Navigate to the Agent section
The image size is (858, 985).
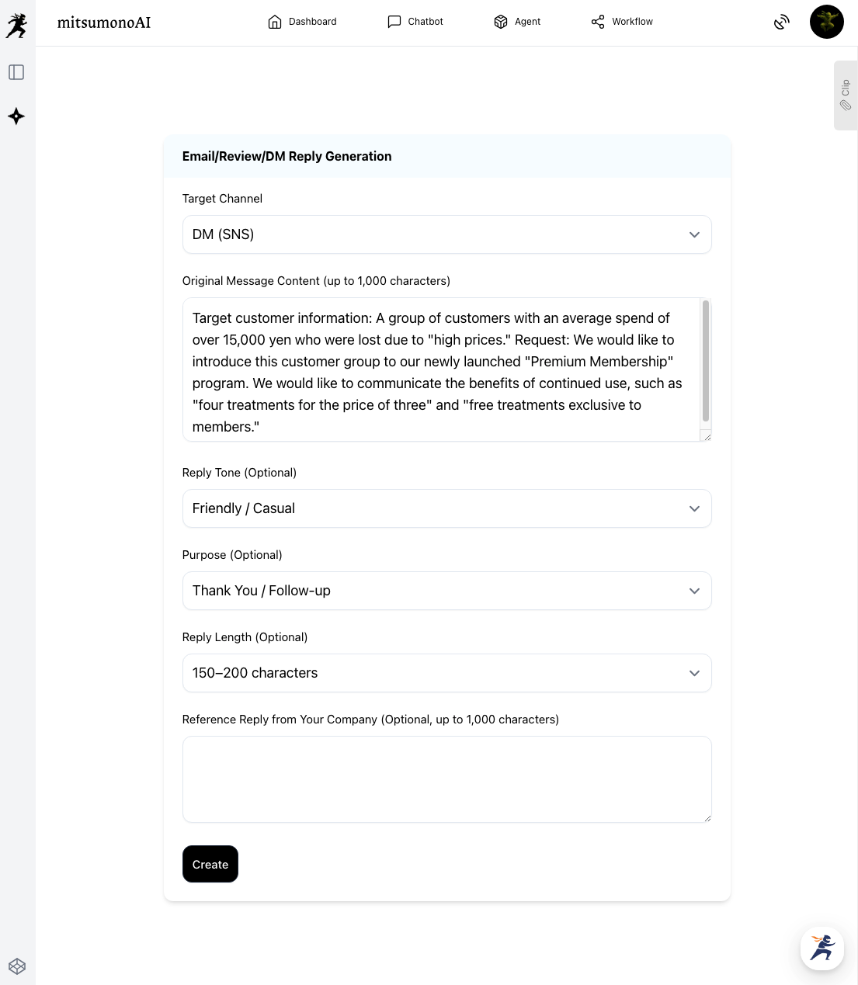coord(517,22)
